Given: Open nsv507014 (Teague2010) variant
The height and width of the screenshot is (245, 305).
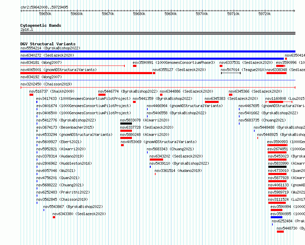Looking at the screenshot, I should point(243,70).
